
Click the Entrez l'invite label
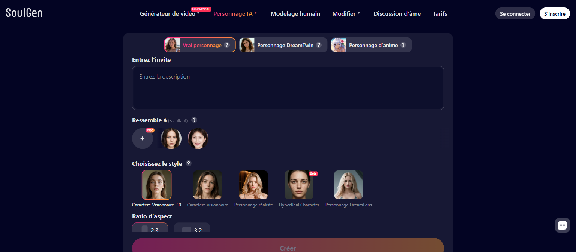click(151, 59)
